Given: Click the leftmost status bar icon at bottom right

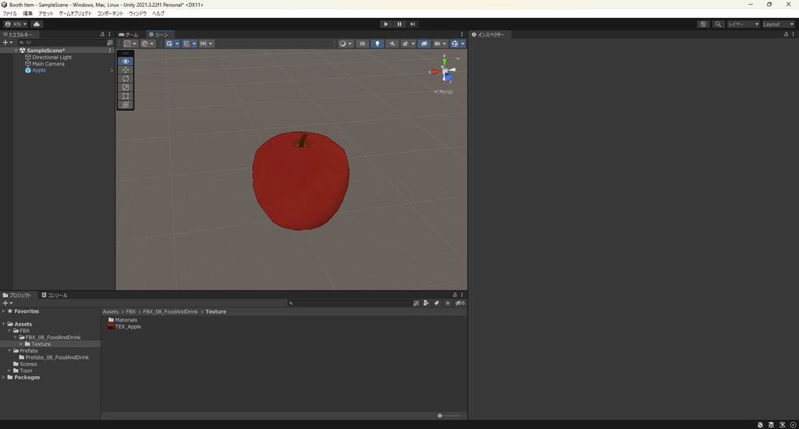Looking at the screenshot, I should [760, 424].
